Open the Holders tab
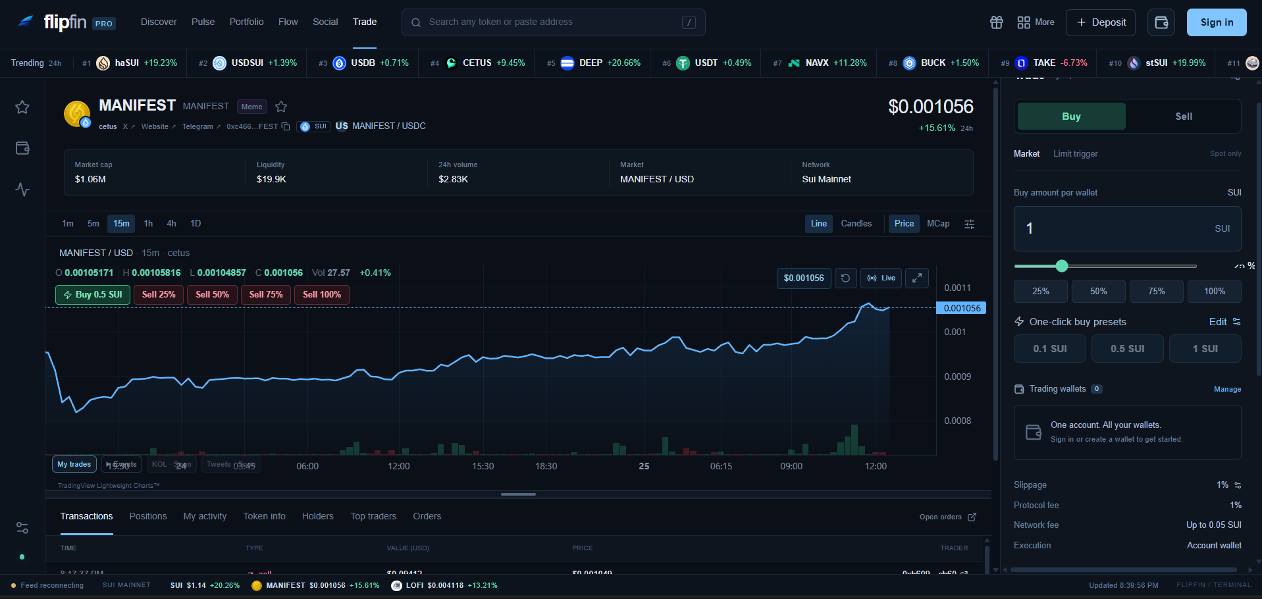This screenshot has width=1262, height=599. tap(318, 517)
